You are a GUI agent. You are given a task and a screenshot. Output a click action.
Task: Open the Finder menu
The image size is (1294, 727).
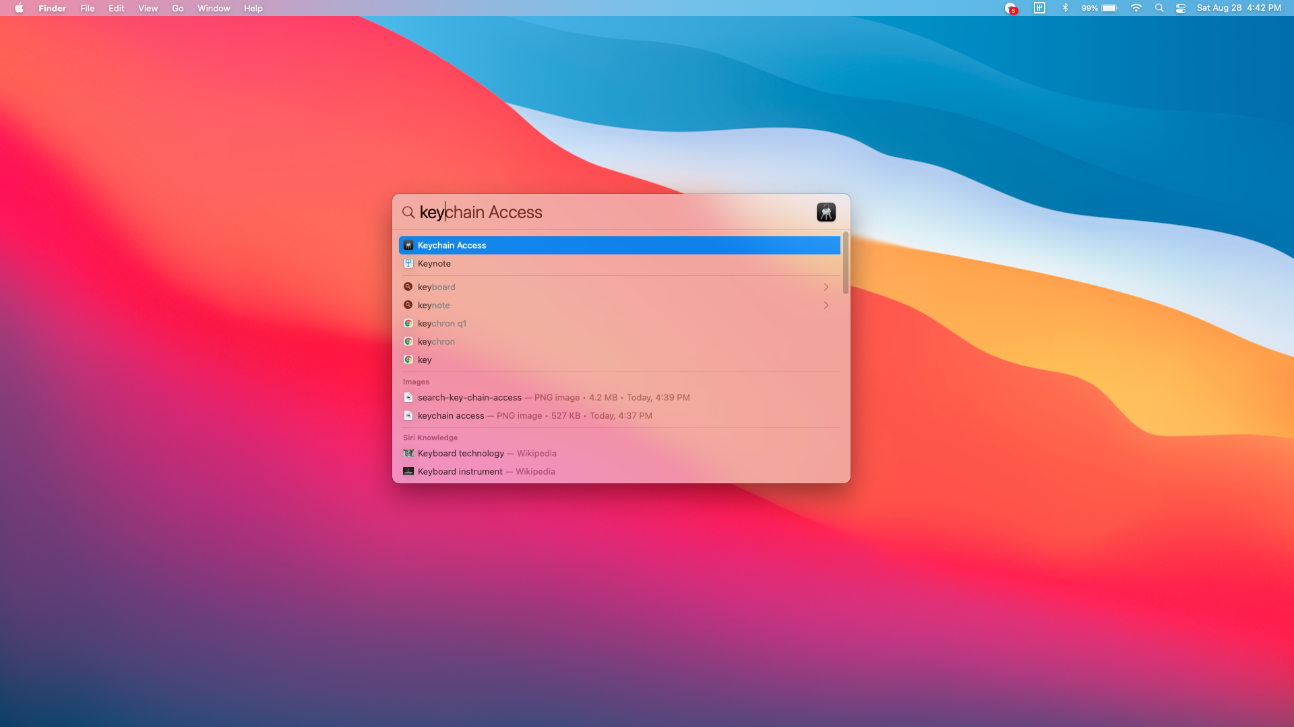pyautogui.click(x=52, y=8)
